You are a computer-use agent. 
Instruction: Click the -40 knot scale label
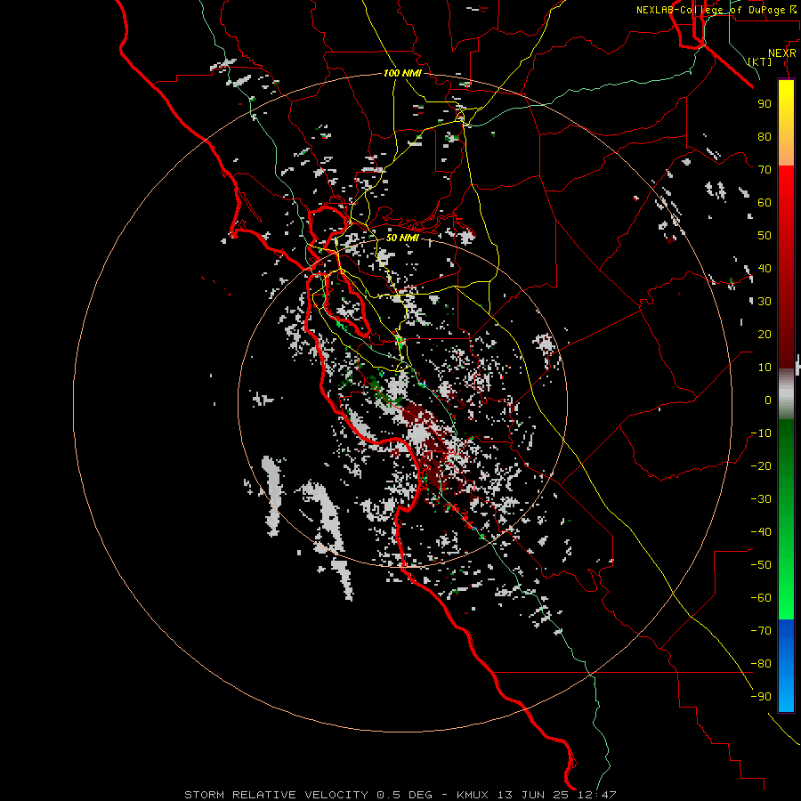click(761, 532)
